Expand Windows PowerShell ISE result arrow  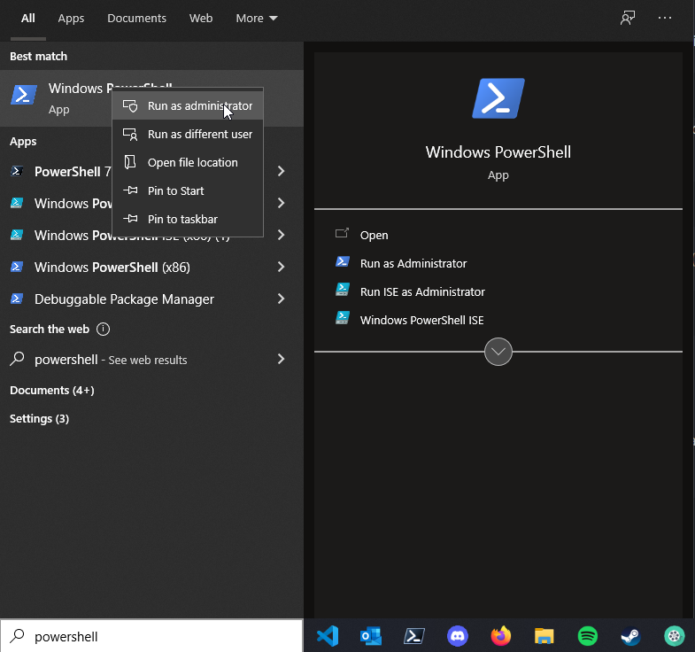[281, 203]
